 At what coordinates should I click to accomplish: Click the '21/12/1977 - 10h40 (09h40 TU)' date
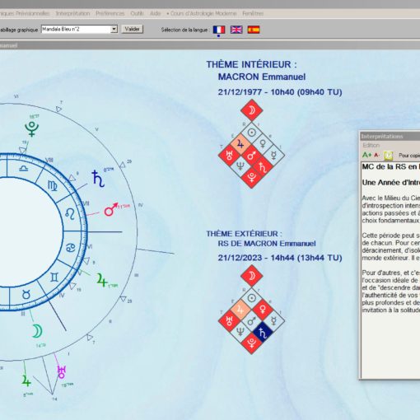click(x=280, y=92)
